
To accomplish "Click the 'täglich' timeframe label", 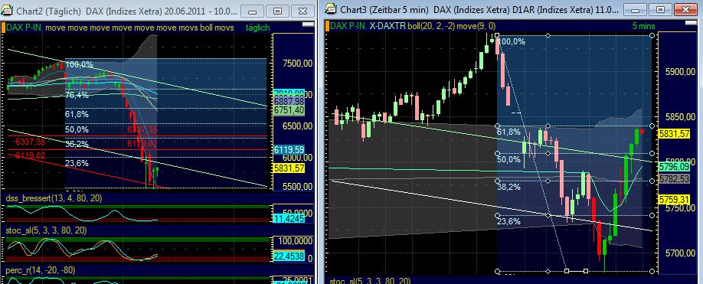I will [257, 28].
